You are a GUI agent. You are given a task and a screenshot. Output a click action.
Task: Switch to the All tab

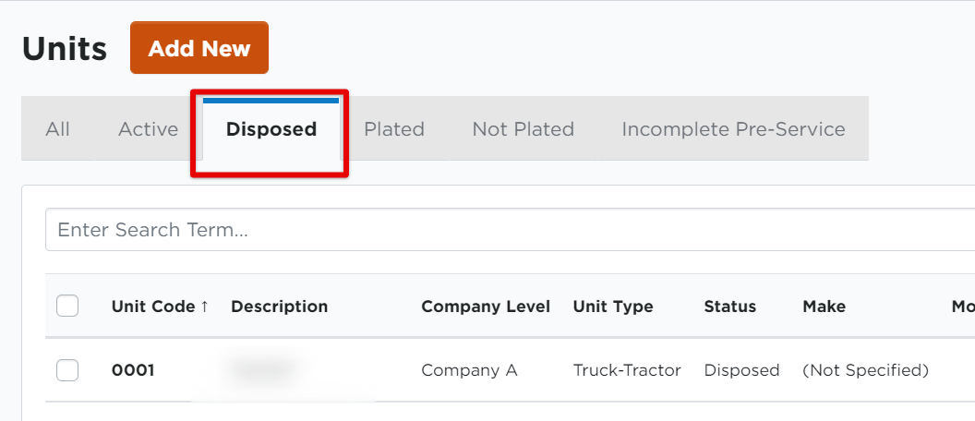[x=57, y=129]
